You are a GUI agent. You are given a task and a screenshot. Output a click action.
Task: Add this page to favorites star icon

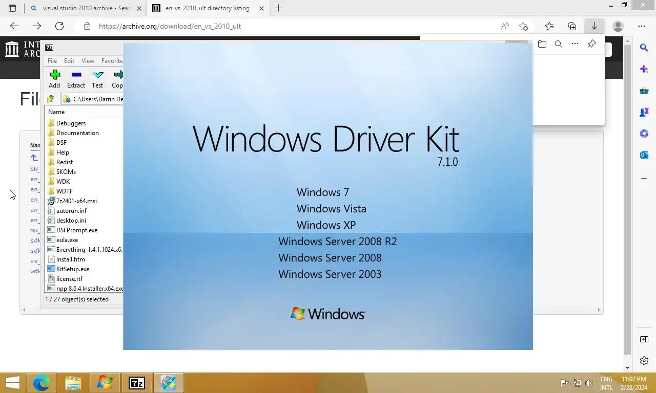(523, 26)
